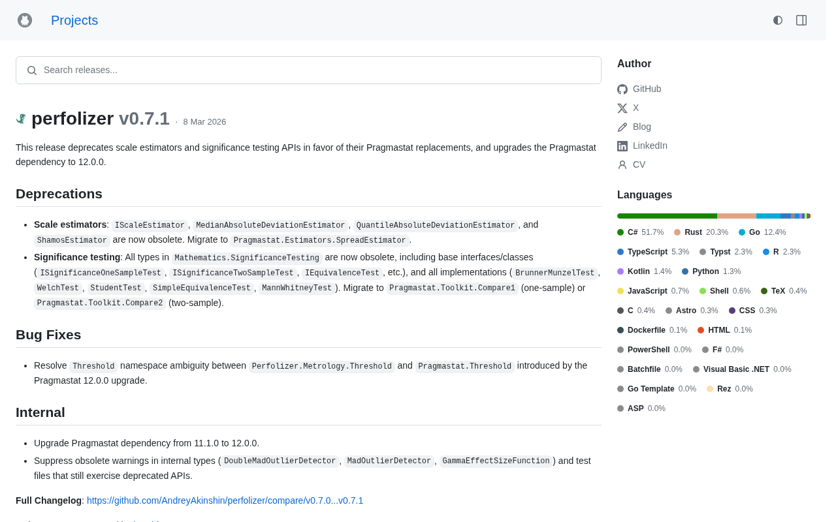Select the TypeScript language entry

pos(647,252)
